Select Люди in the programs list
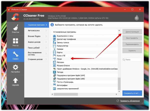150x111 pixels. [59, 59]
